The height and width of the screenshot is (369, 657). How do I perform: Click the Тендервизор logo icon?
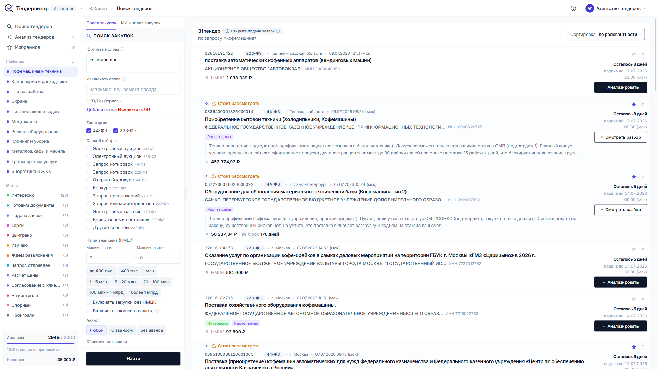pos(9,8)
